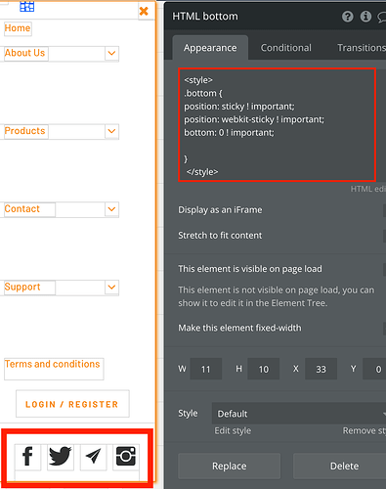Expand the Support dropdown arrow

(x=111, y=287)
